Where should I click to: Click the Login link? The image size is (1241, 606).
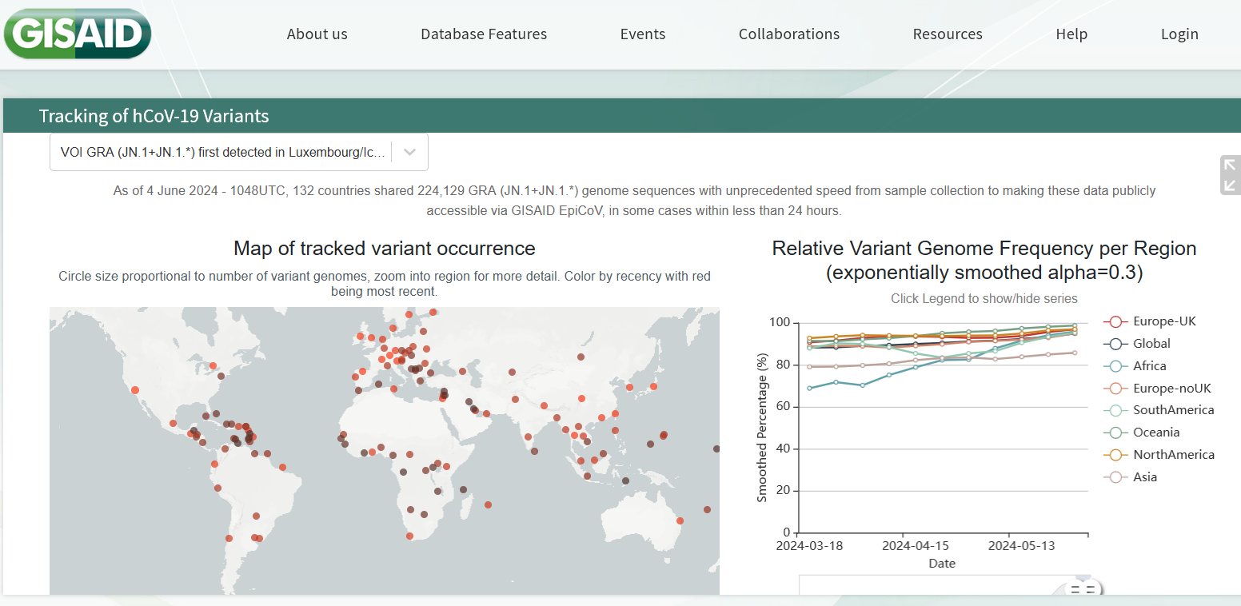[x=1179, y=34]
